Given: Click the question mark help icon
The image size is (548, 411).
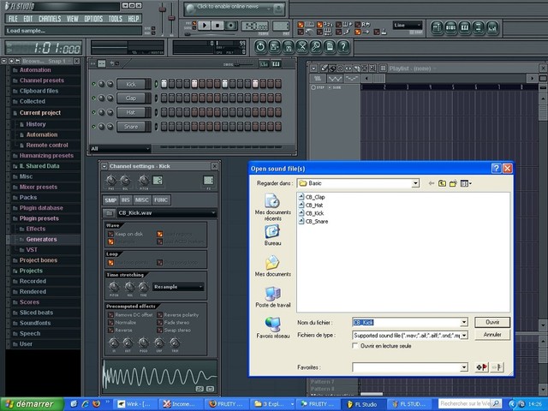Looking at the screenshot, I should pyautogui.click(x=343, y=46).
